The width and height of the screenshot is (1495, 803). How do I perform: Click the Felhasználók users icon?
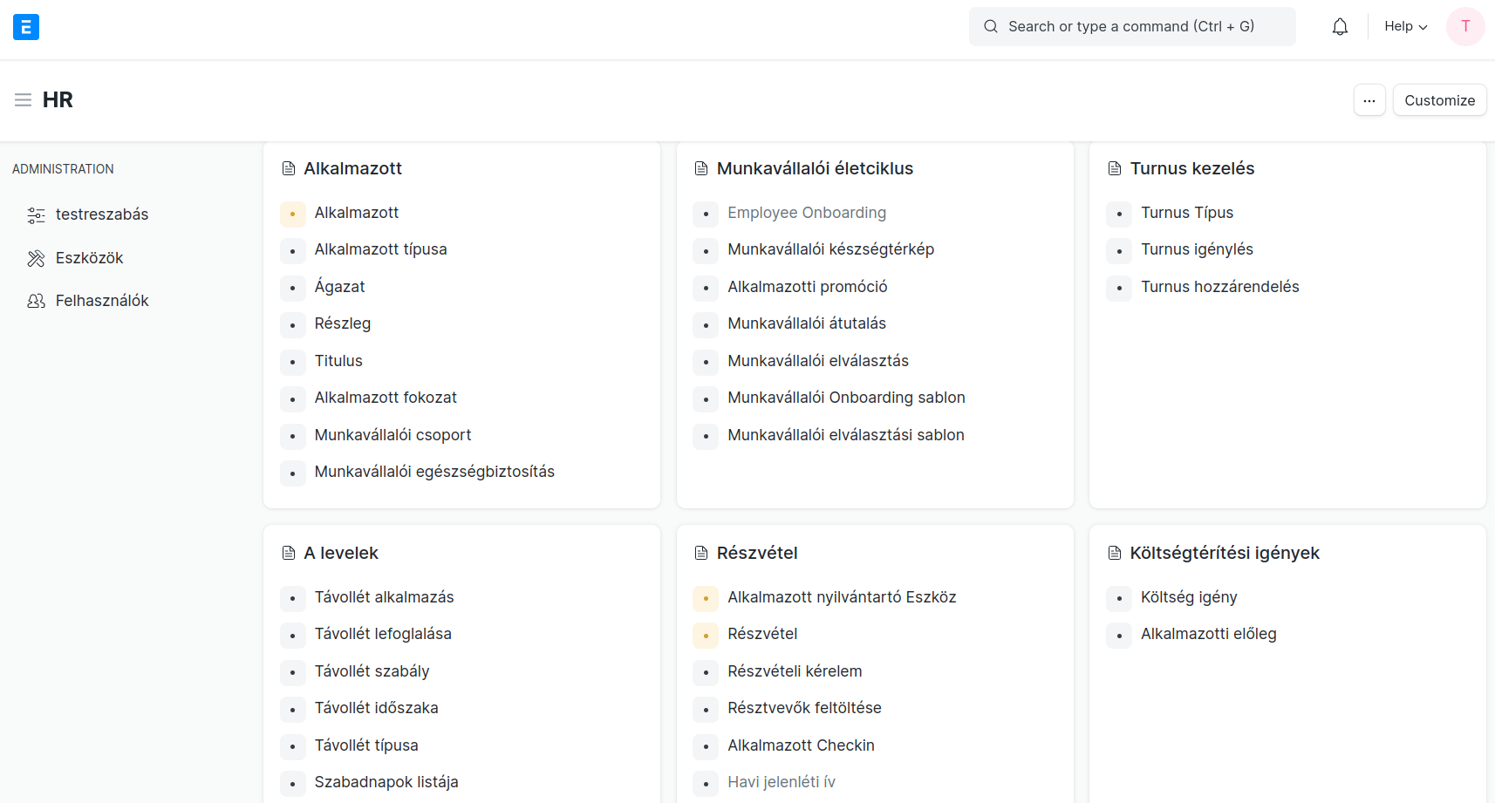(36, 301)
